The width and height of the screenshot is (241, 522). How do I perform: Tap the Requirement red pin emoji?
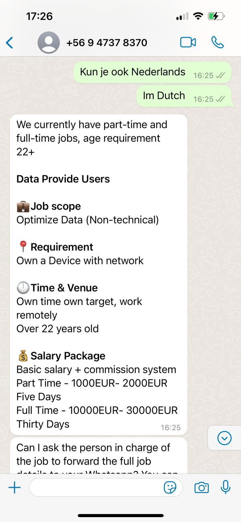coord(23,247)
